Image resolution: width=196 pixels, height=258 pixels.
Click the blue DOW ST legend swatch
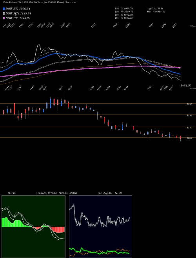4,9
